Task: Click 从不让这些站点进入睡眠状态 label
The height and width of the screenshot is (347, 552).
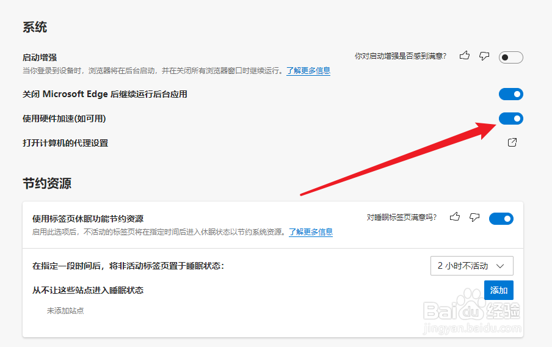Action: (x=88, y=290)
